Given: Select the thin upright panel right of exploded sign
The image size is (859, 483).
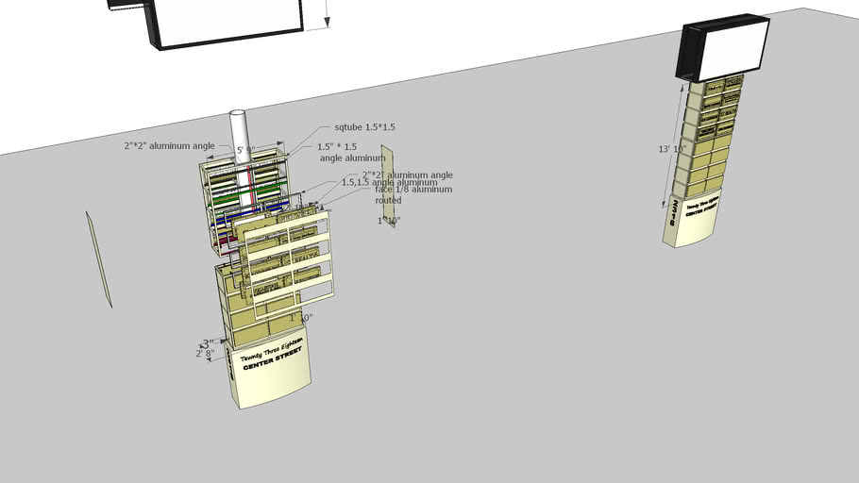Looking at the screenshot, I should (x=387, y=189).
